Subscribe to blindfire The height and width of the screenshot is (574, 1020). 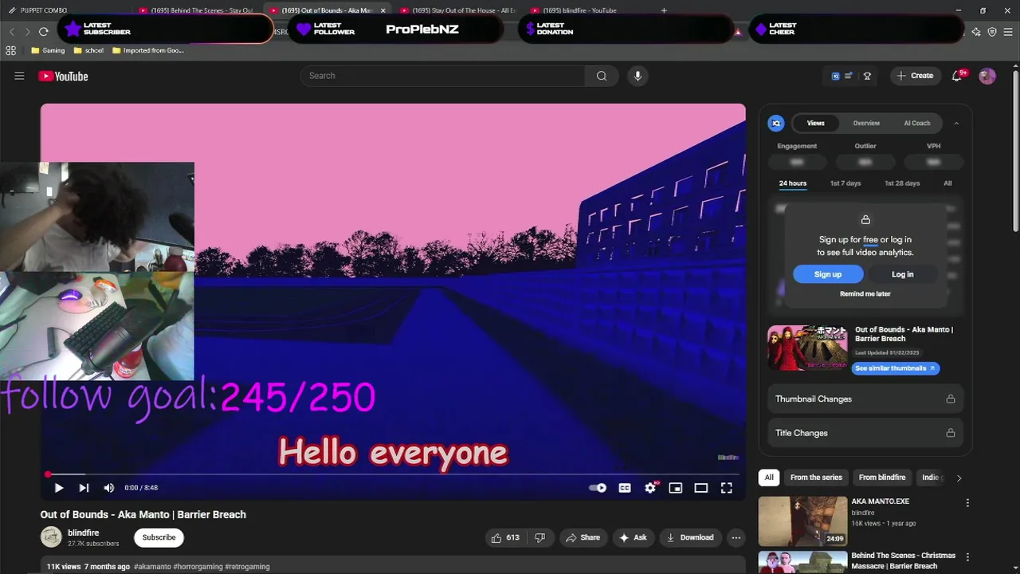click(x=159, y=537)
